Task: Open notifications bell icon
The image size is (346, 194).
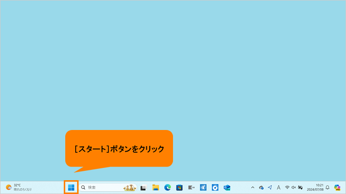Action: click(327, 188)
